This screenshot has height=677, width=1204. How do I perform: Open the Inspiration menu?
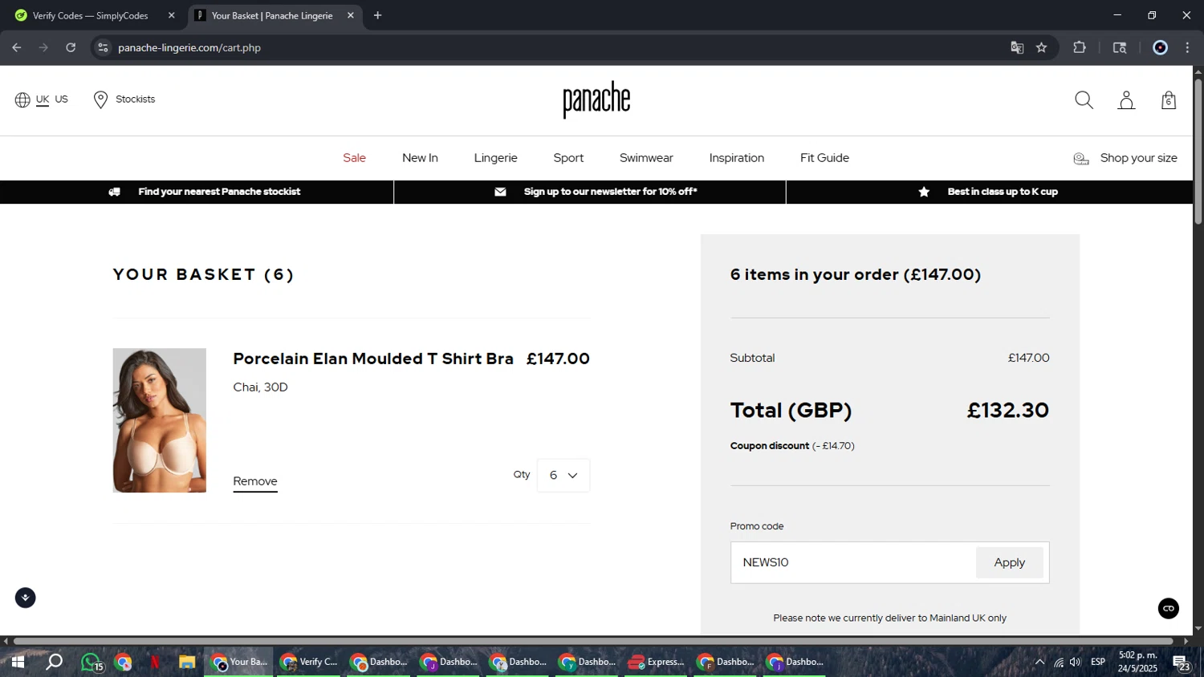[x=737, y=158]
